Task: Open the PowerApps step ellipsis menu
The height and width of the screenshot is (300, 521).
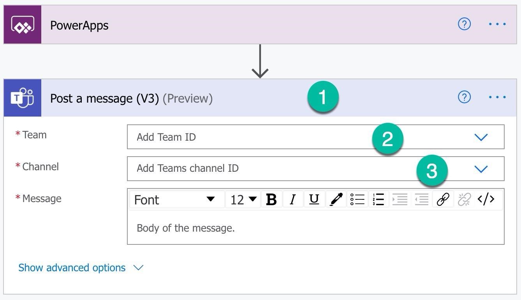Action: click(x=497, y=24)
